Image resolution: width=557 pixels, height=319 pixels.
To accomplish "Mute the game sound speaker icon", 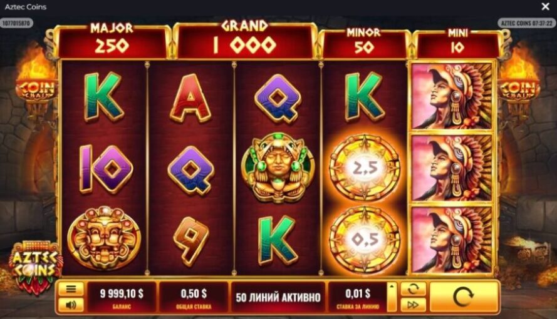I will [x=71, y=305].
